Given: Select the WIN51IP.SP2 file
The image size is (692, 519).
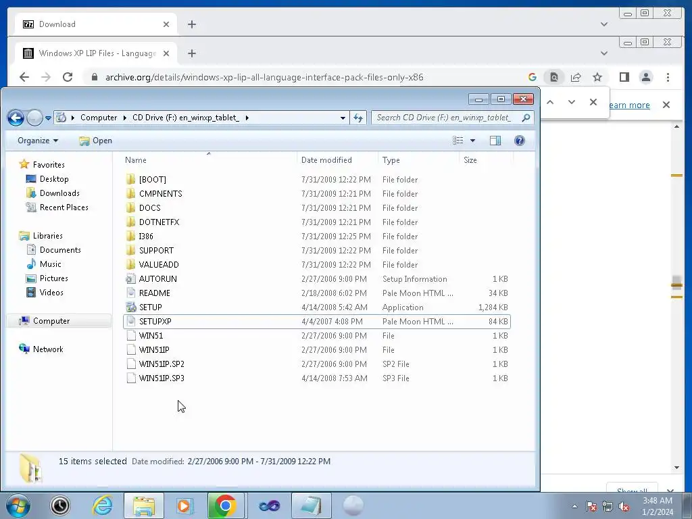Looking at the screenshot, I should [316, 364].
